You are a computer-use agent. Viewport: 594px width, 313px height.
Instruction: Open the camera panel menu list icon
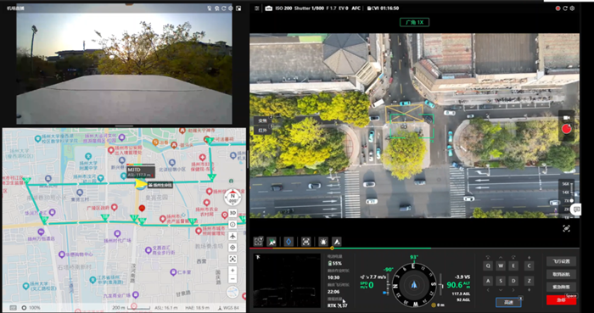(257, 8)
